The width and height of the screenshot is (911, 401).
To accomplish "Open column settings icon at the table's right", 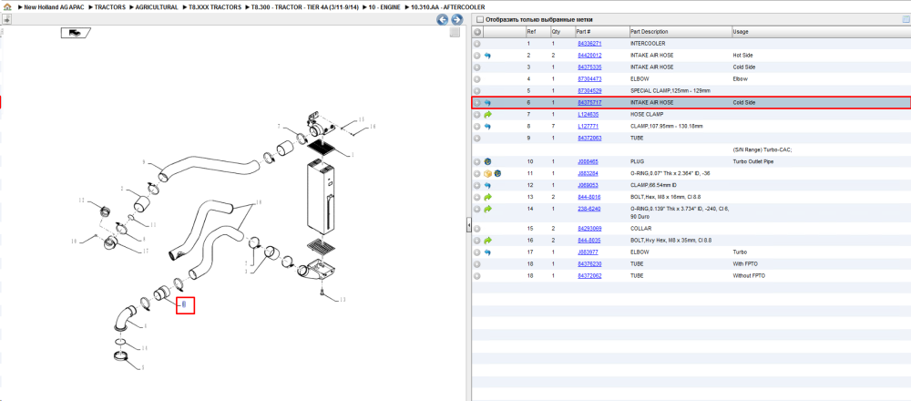I will tap(906, 19).
